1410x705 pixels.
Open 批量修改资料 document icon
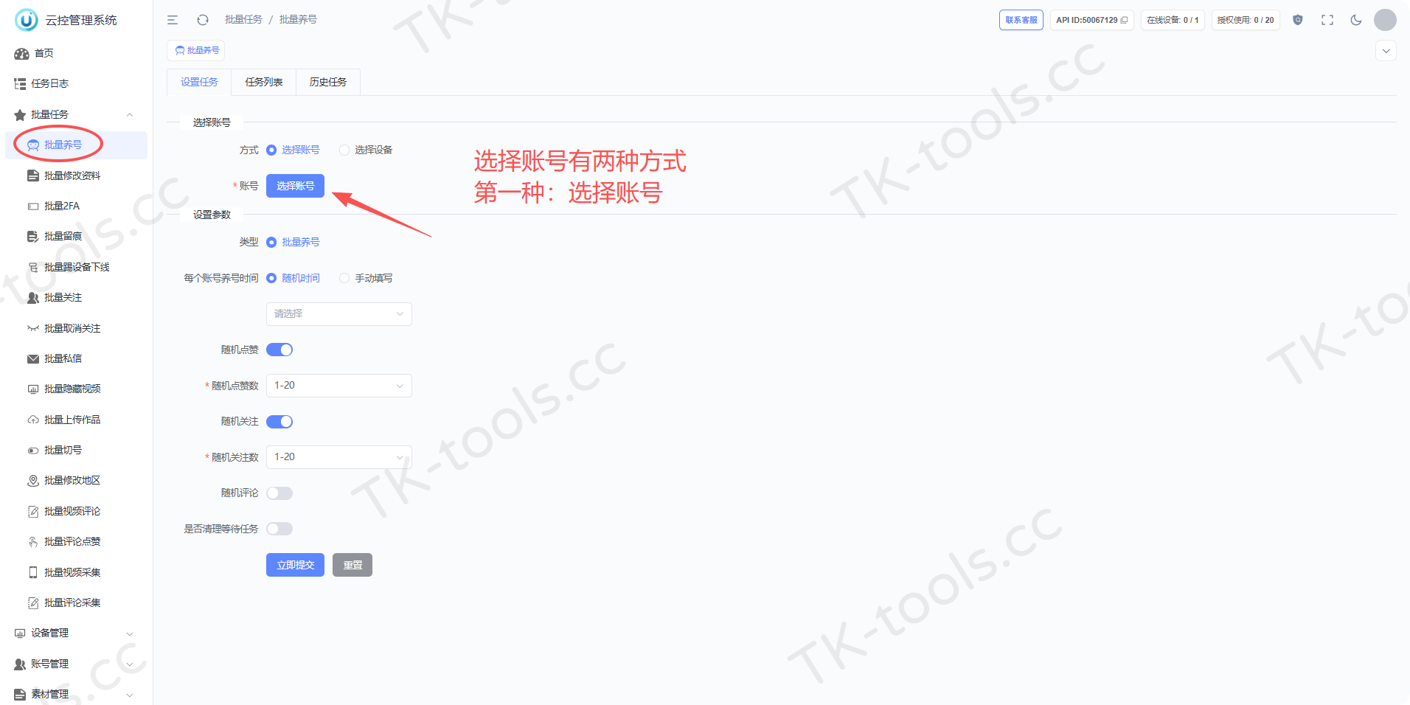pyautogui.click(x=33, y=176)
